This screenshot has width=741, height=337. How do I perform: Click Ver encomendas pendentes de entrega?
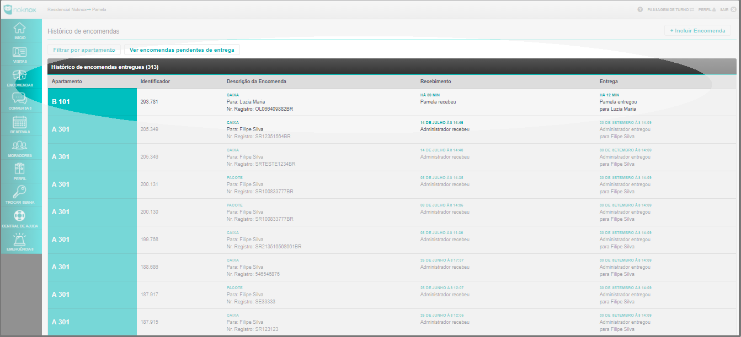(182, 50)
